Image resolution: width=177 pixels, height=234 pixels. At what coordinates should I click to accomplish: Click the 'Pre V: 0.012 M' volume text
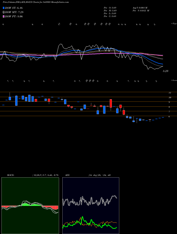[x=141, y=11]
